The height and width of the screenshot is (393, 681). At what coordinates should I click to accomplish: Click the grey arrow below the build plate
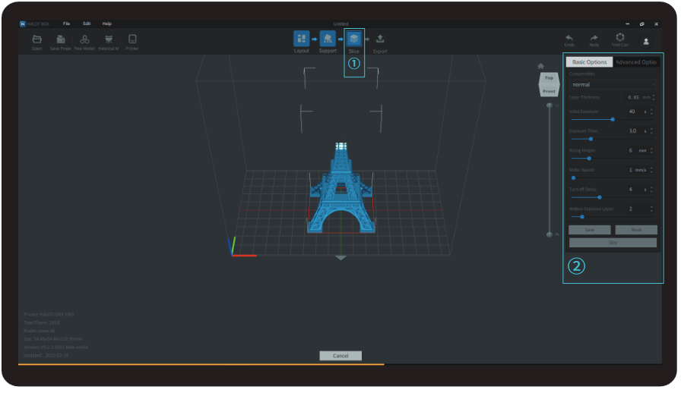click(341, 258)
